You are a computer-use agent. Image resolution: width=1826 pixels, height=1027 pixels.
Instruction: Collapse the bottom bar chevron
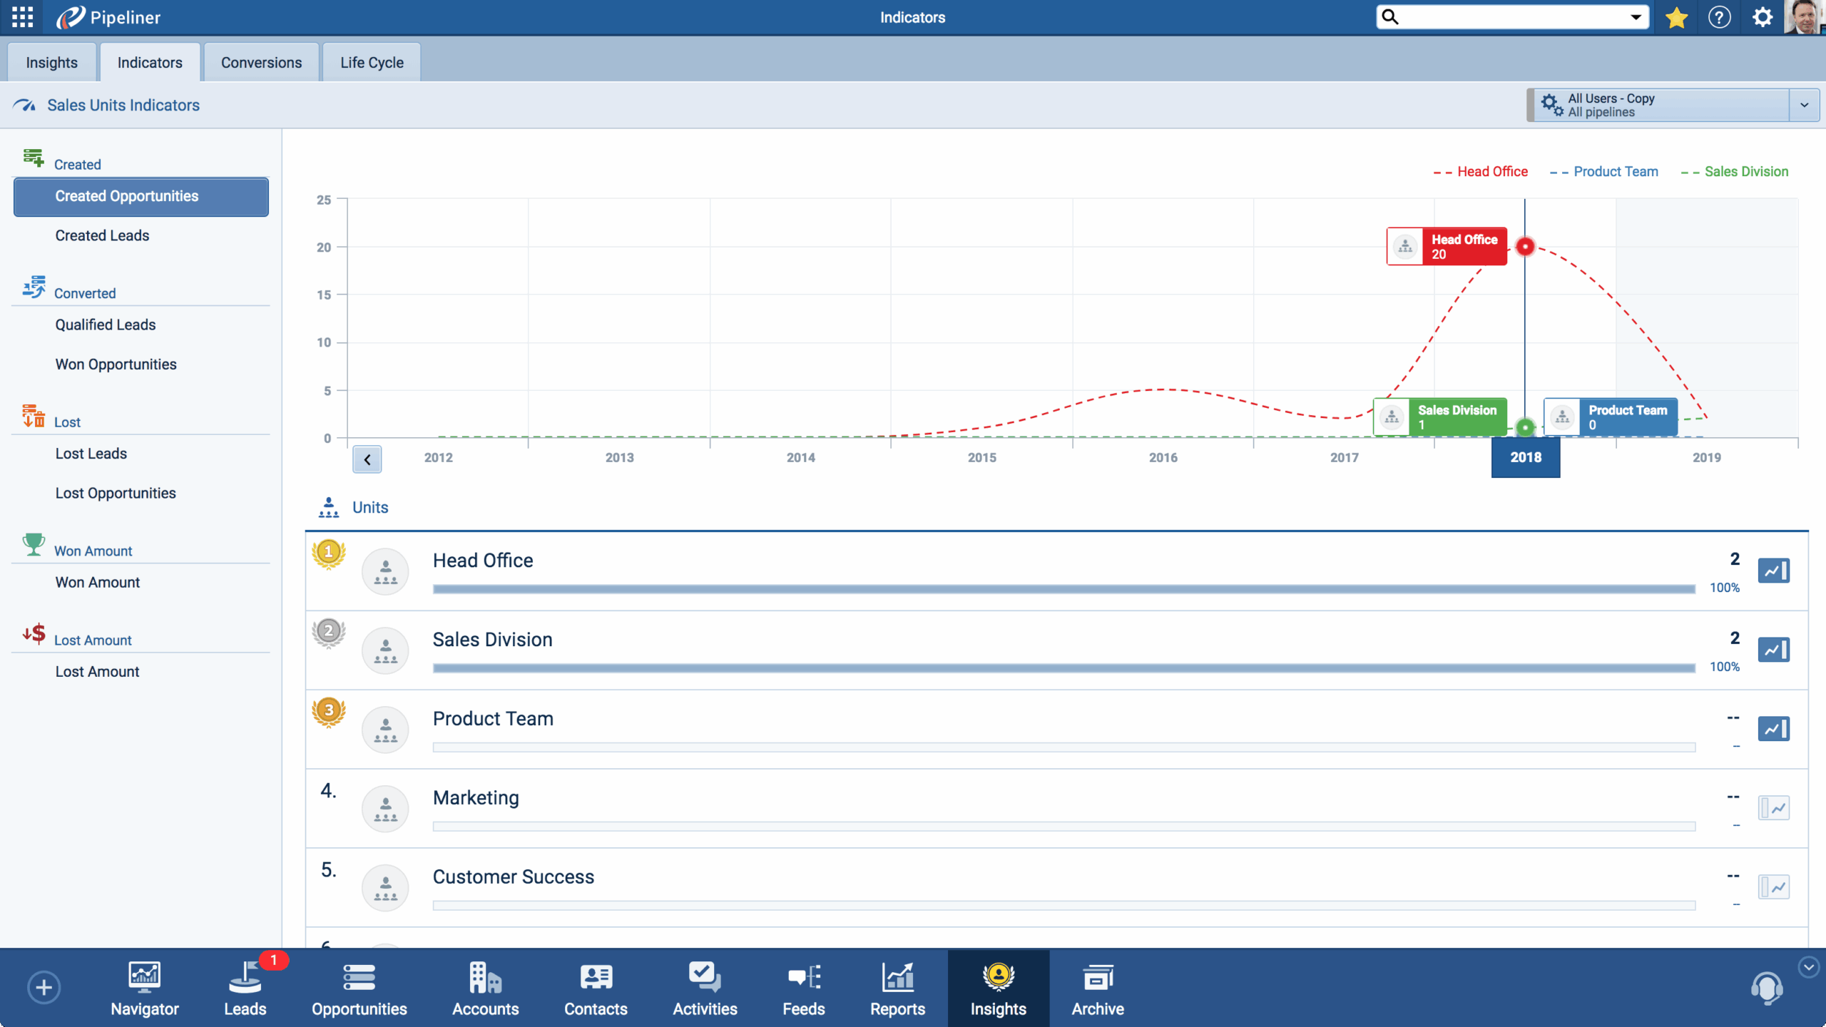click(x=1808, y=967)
